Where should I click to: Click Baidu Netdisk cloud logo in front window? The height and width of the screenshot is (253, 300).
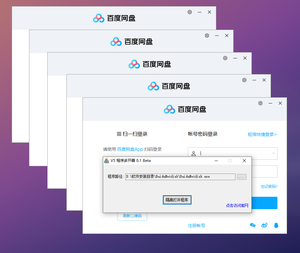click(169, 109)
